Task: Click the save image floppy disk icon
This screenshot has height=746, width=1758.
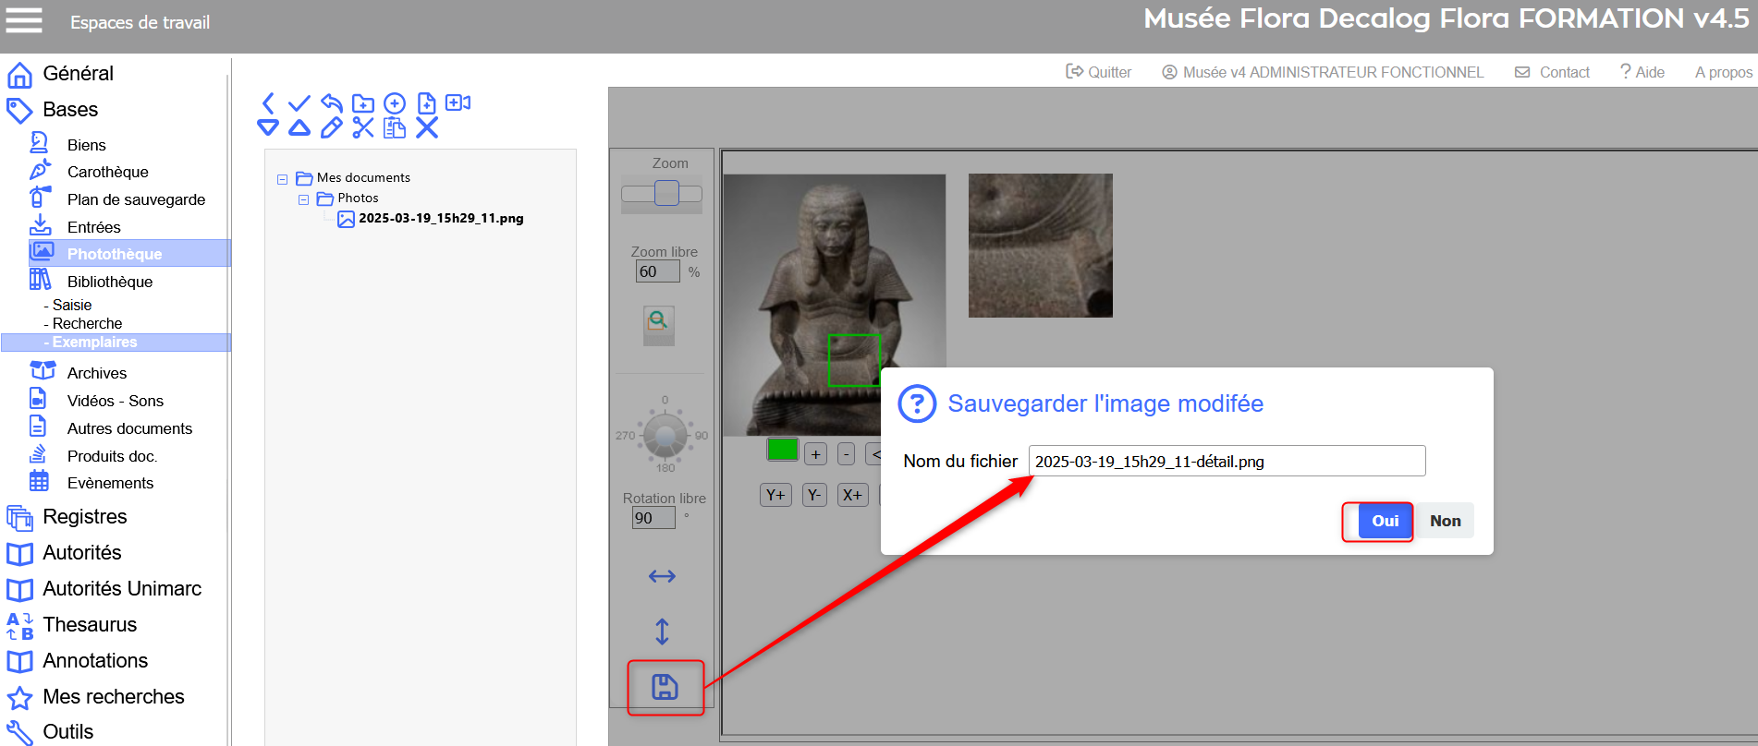Action: pyautogui.click(x=665, y=687)
